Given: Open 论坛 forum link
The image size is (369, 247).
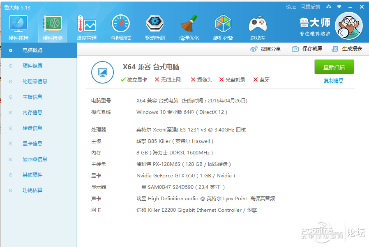Looking at the screenshot, I should [x=291, y=7].
